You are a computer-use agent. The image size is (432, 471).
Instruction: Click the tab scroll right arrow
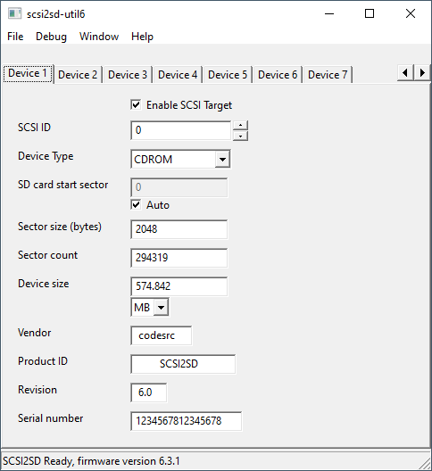422,72
